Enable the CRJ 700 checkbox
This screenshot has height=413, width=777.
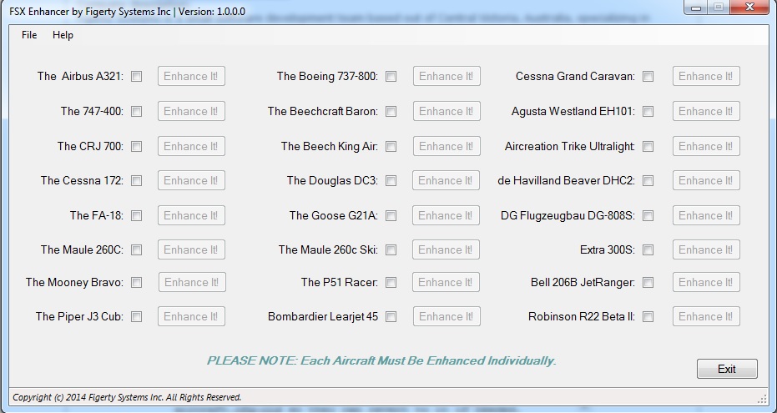coord(136,147)
